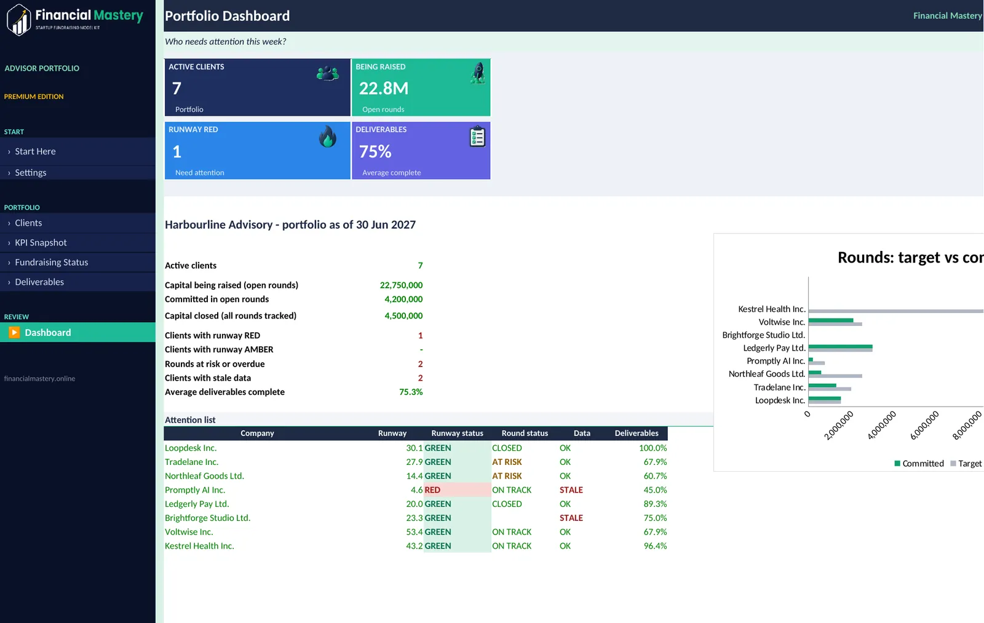
Task: Open the Deliverables sidebar item
Action: (x=77, y=282)
